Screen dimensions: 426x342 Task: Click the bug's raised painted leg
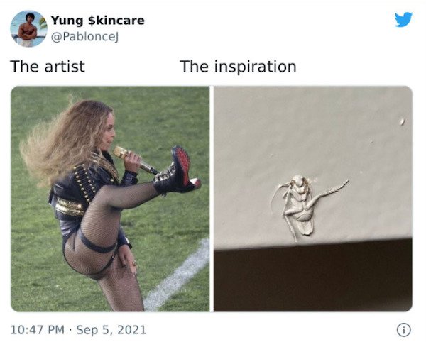coord(330,192)
